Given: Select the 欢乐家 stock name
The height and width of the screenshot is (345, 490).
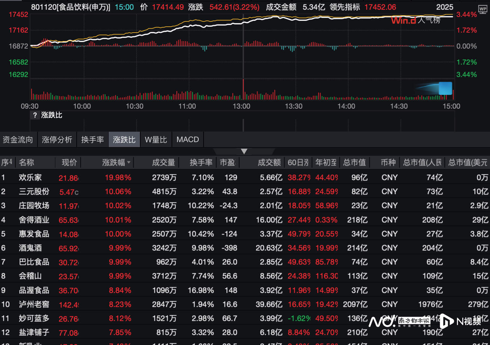Looking at the screenshot, I should coord(30,177).
